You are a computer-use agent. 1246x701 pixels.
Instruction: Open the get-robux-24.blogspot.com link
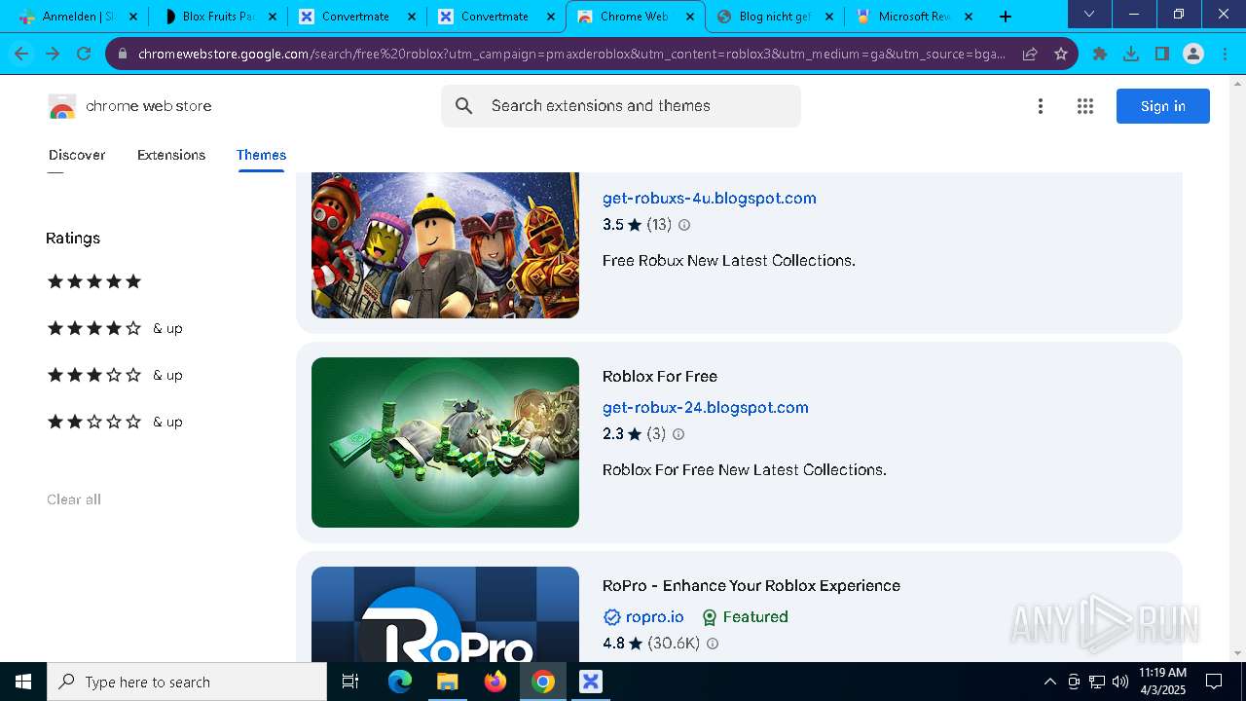[706, 407]
